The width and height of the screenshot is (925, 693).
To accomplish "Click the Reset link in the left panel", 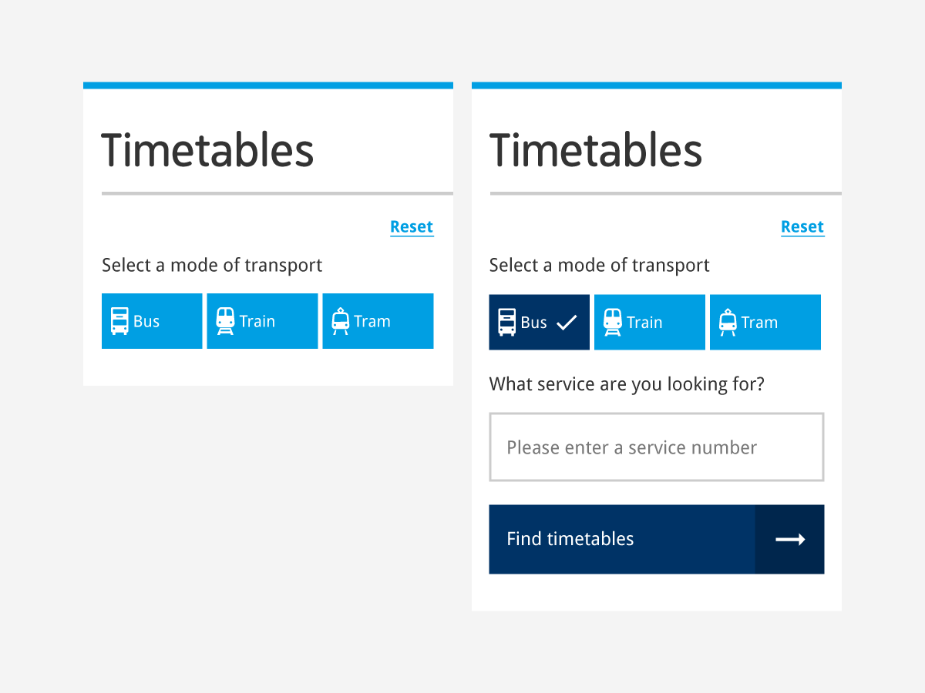I will (412, 227).
